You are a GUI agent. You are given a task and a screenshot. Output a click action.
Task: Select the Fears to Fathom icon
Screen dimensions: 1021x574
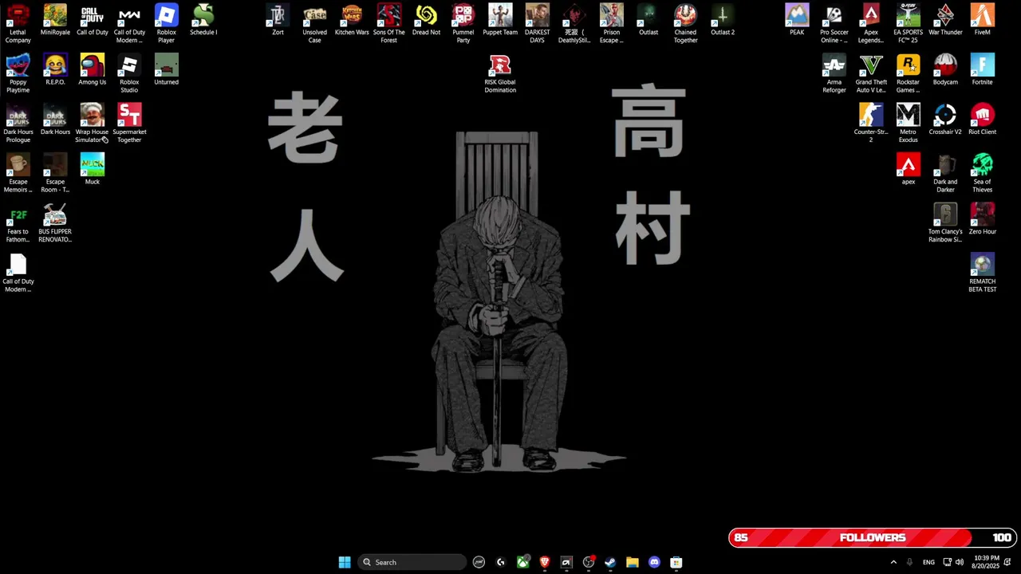pos(18,222)
